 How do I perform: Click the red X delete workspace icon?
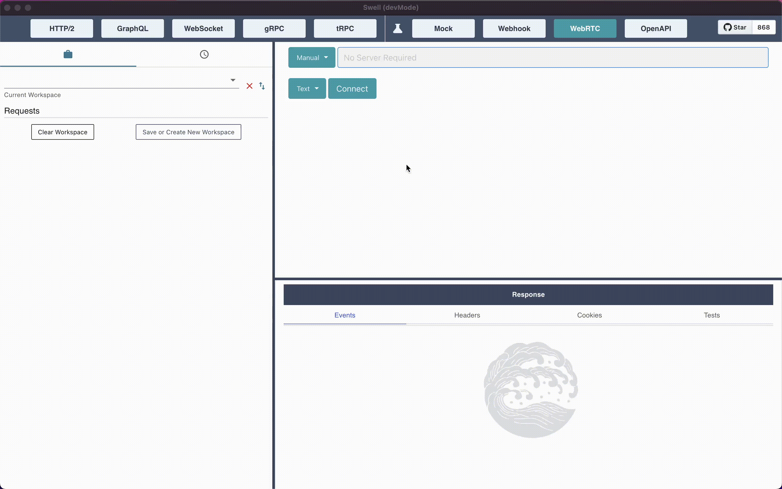click(x=250, y=86)
